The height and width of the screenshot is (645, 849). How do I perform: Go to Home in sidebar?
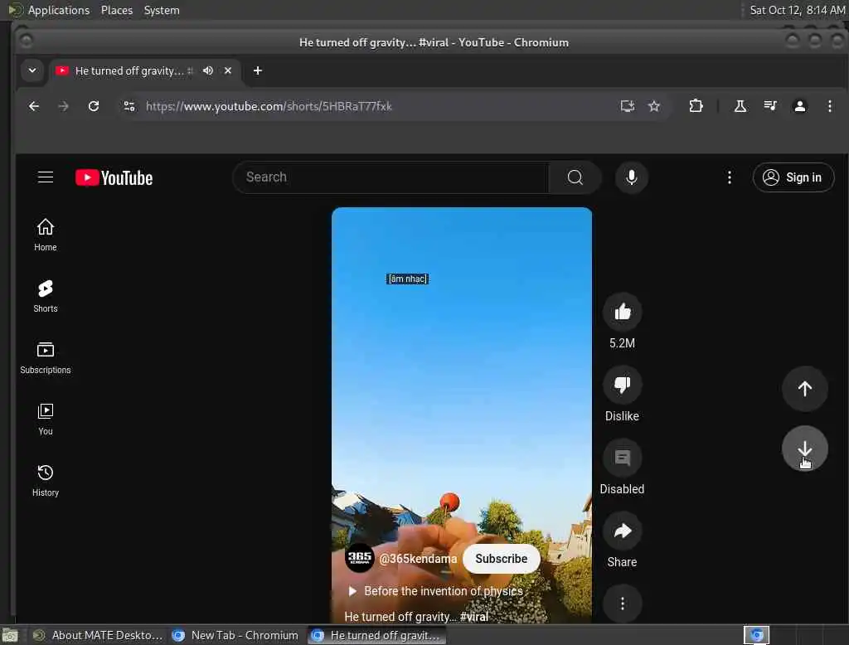[x=46, y=235]
